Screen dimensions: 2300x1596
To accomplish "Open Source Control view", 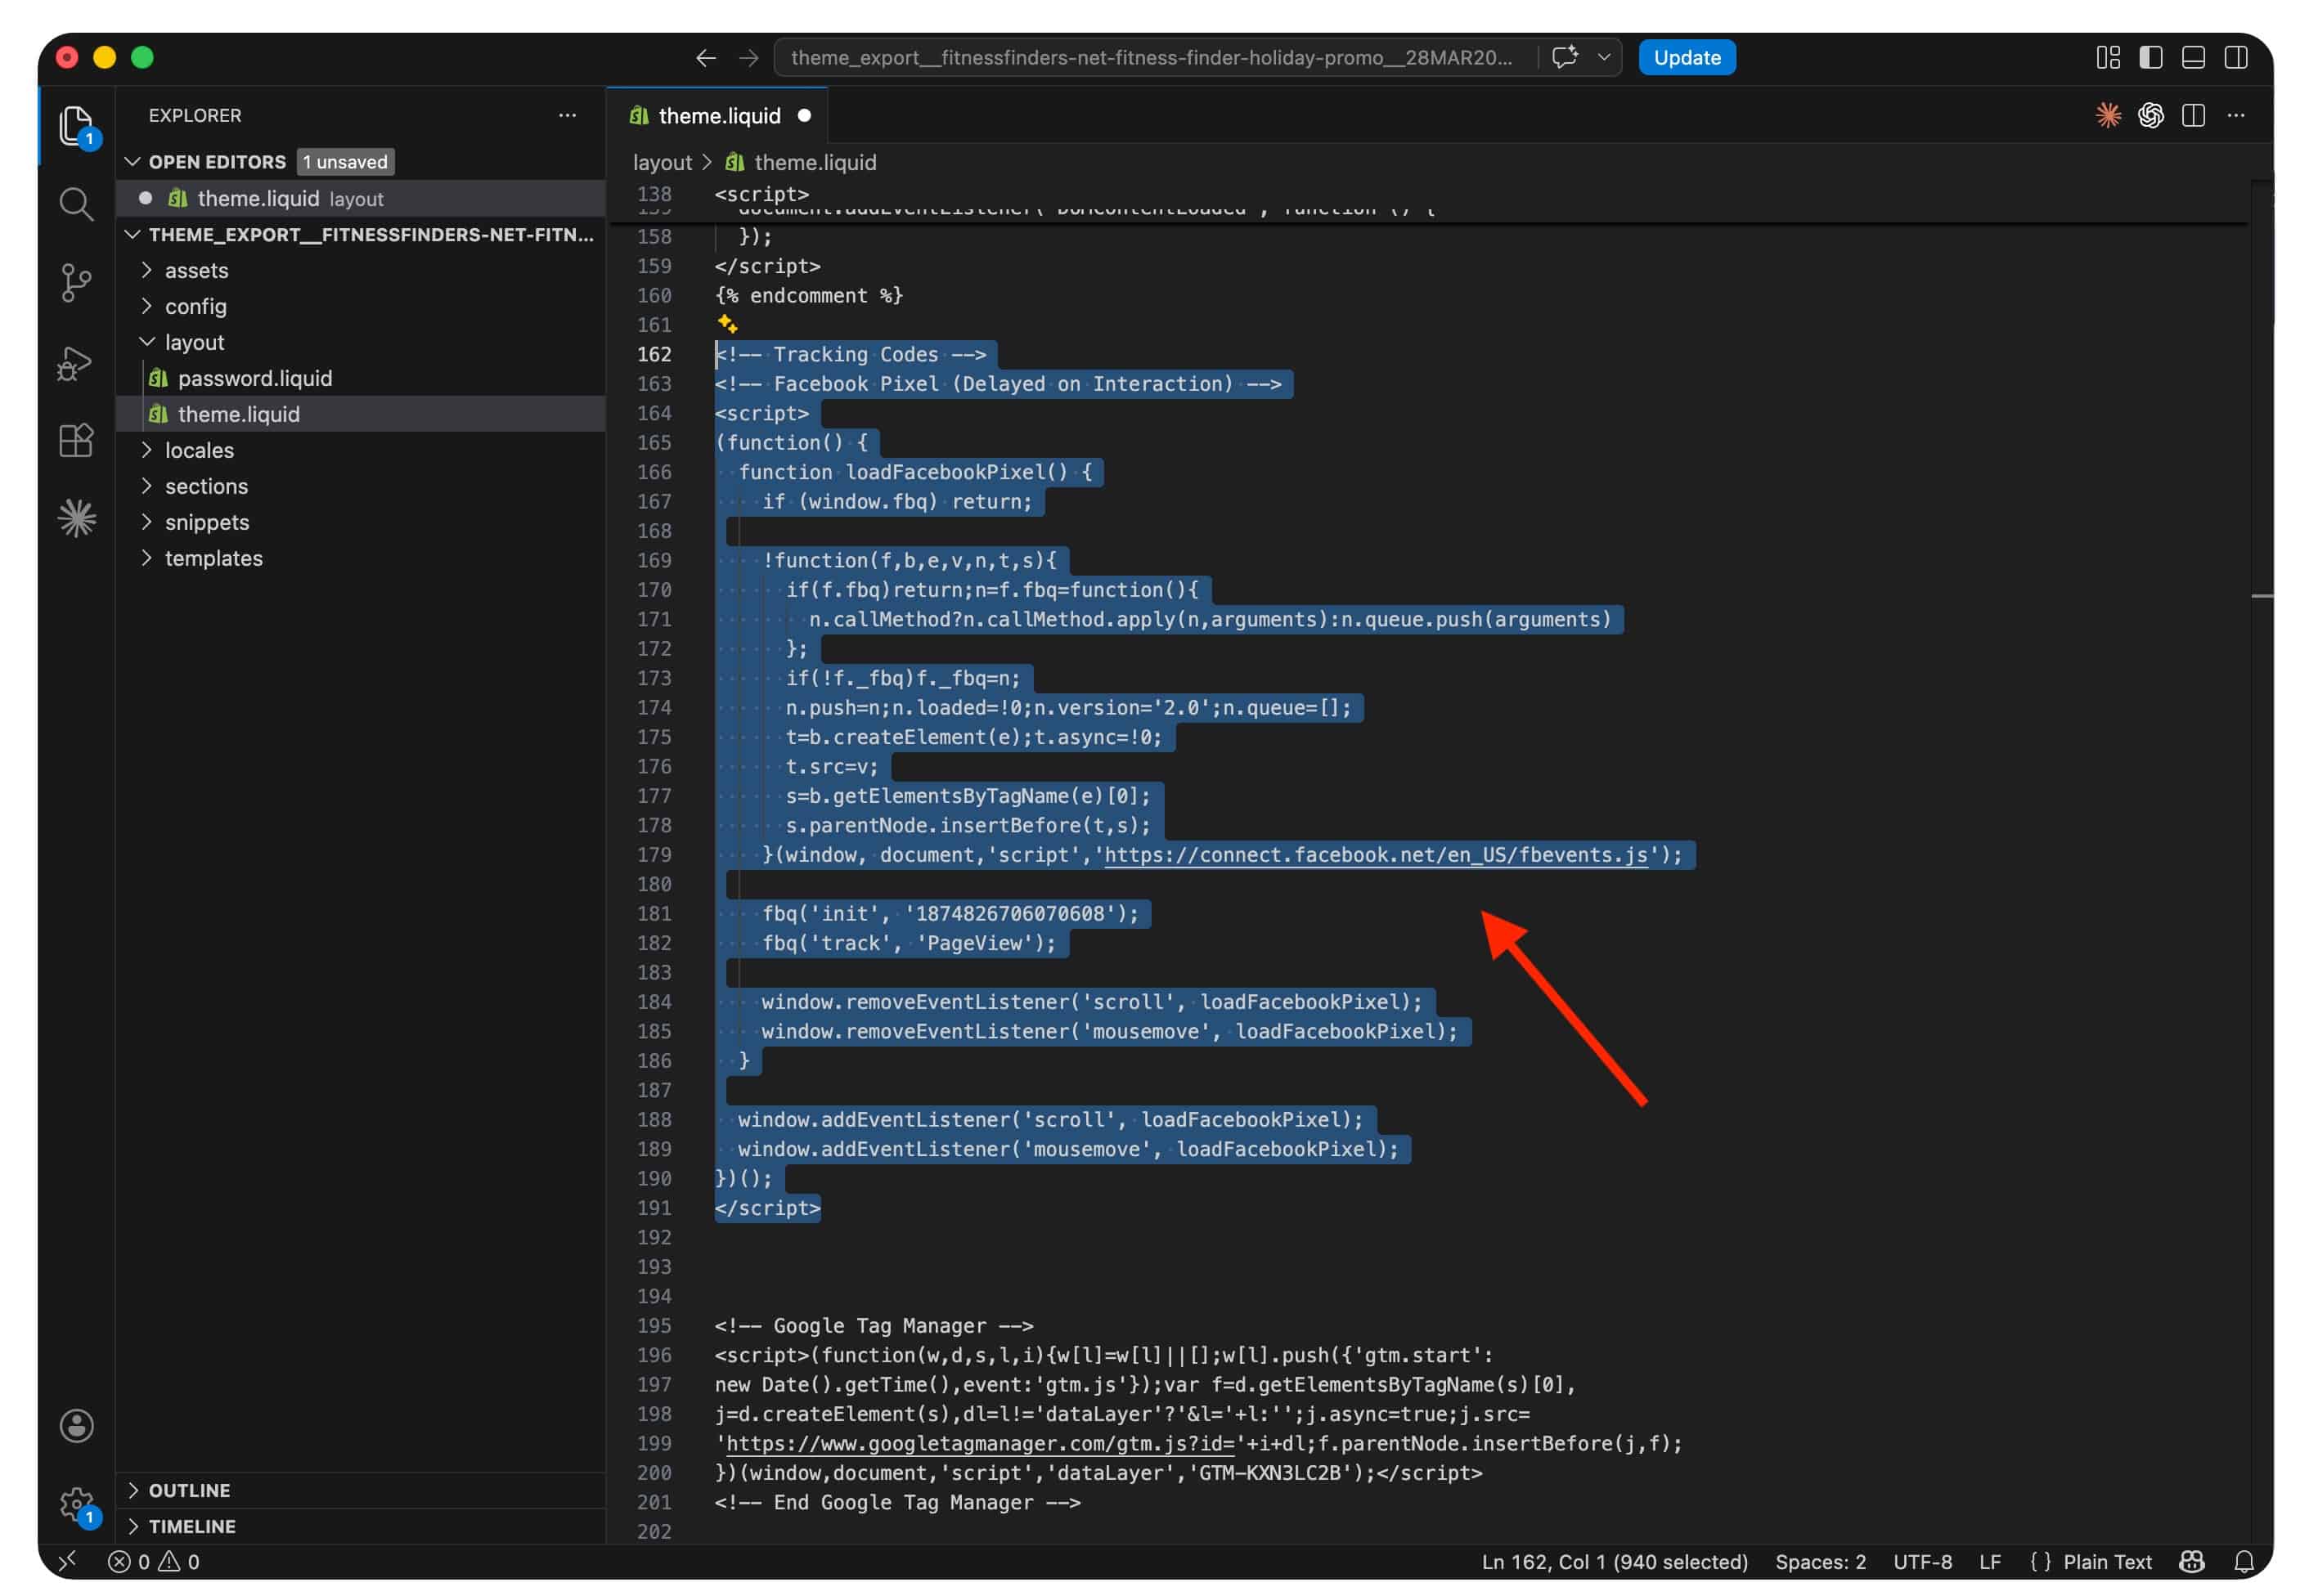I will [76, 282].
